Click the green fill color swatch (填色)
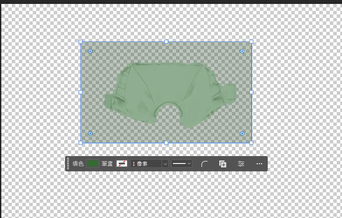The height and width of the screenshot is (218, 342). pos(92,163)
